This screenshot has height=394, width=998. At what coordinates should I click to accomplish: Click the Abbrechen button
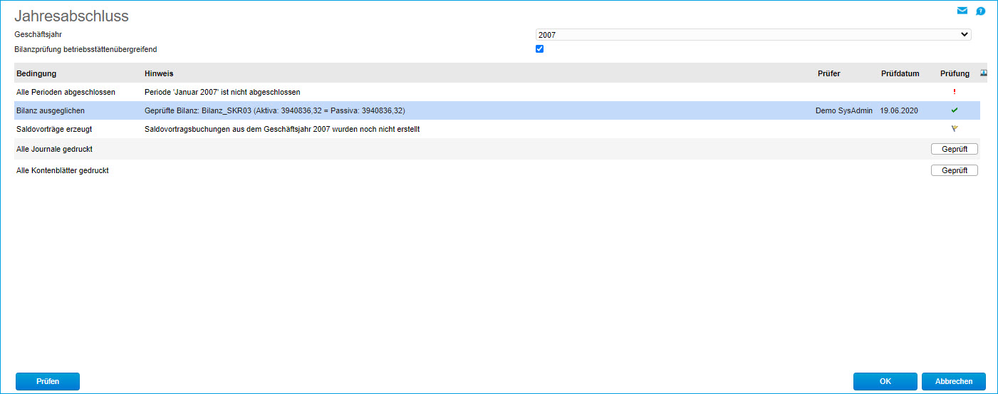[953, 381]
